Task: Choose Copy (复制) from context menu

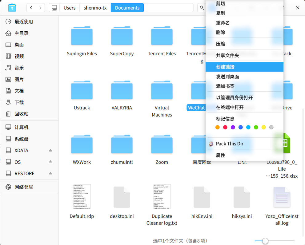Action: 244,13
